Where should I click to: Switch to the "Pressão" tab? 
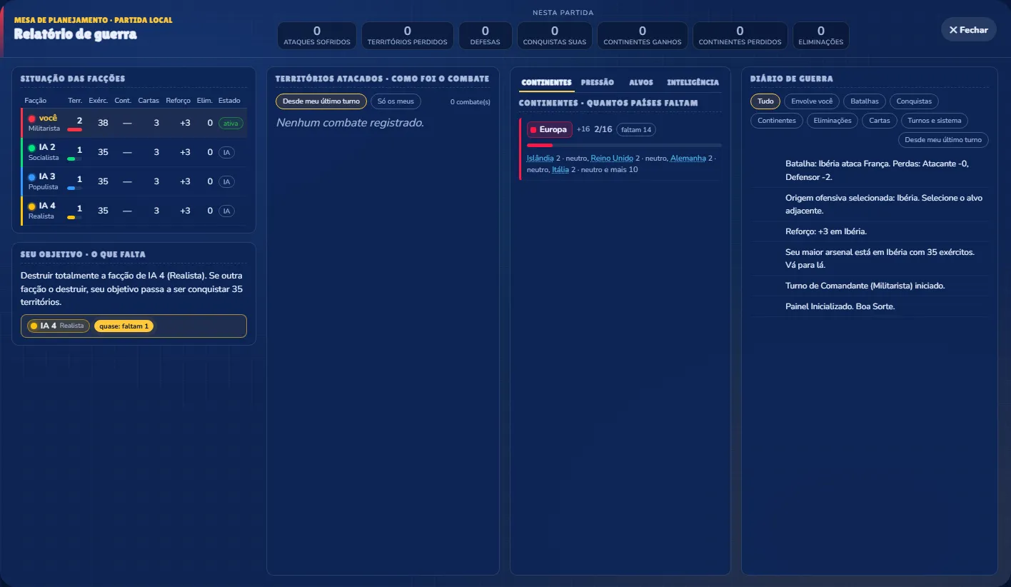pos(598,83)
